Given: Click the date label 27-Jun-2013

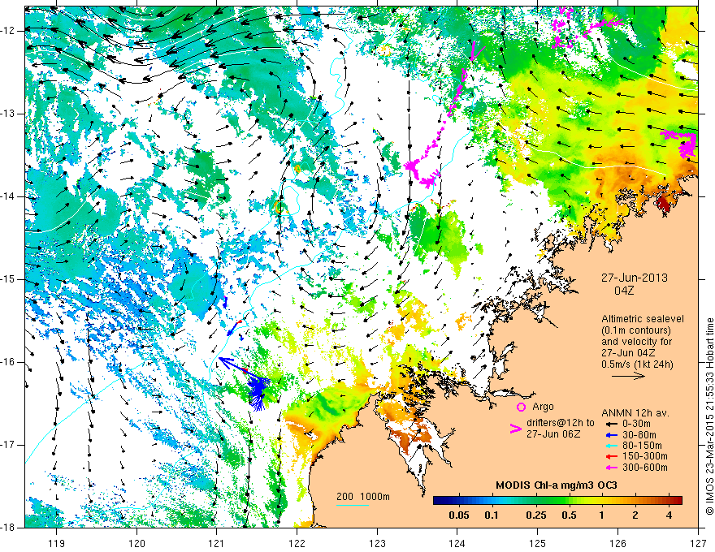Looking at the screenshot, I should [x=634, y=278].
